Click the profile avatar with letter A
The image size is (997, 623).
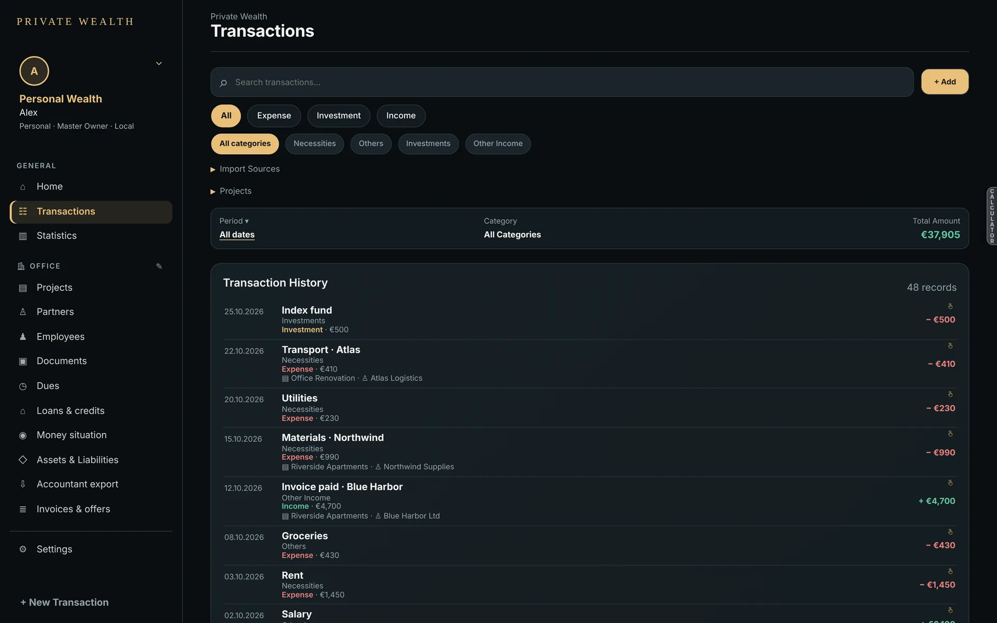pos(34,71)
